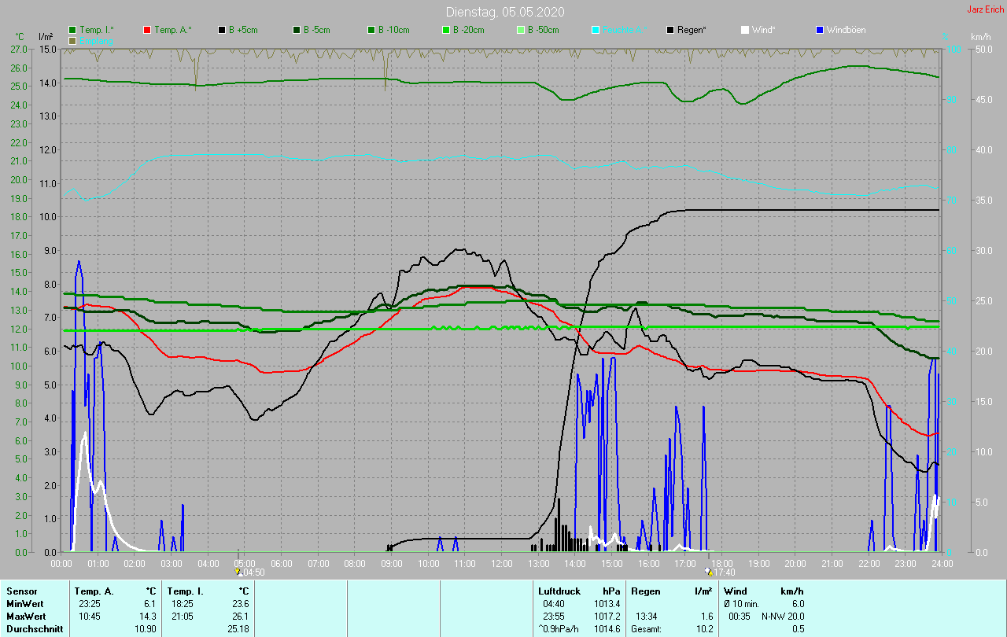Select the B -10cm legend label
Image resolution: width=1007 pixels, height=637 pixels.
393,30
